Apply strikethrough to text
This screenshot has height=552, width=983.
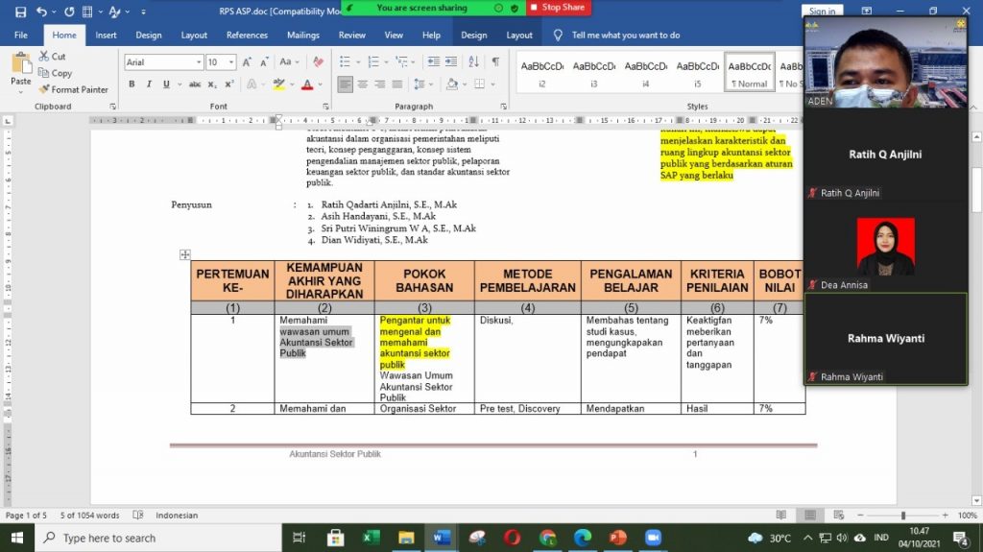[x=195, y=84]
